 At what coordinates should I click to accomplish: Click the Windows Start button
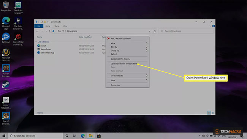pyautogui.click(x=4, y=136)
